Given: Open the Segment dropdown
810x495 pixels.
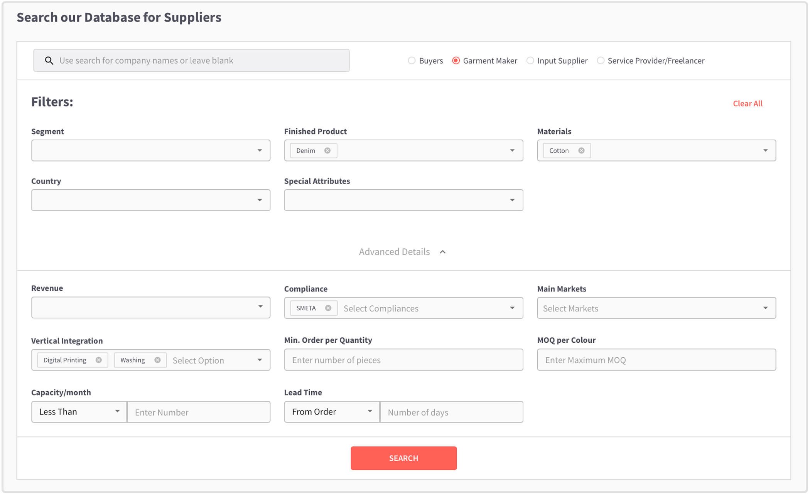Looking at the screenshot, I should coord(151,150).
